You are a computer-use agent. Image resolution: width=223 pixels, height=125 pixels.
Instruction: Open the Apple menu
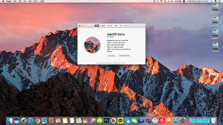tap(3, 1)
